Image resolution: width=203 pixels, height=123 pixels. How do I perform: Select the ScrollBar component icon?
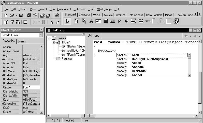click(148, 21)
